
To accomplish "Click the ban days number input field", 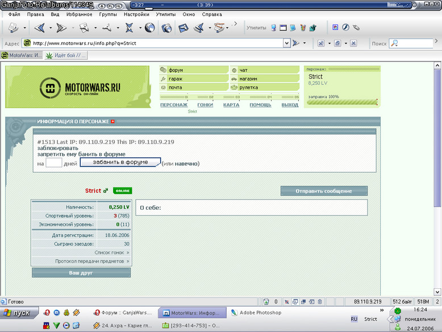I will point(54,163).
